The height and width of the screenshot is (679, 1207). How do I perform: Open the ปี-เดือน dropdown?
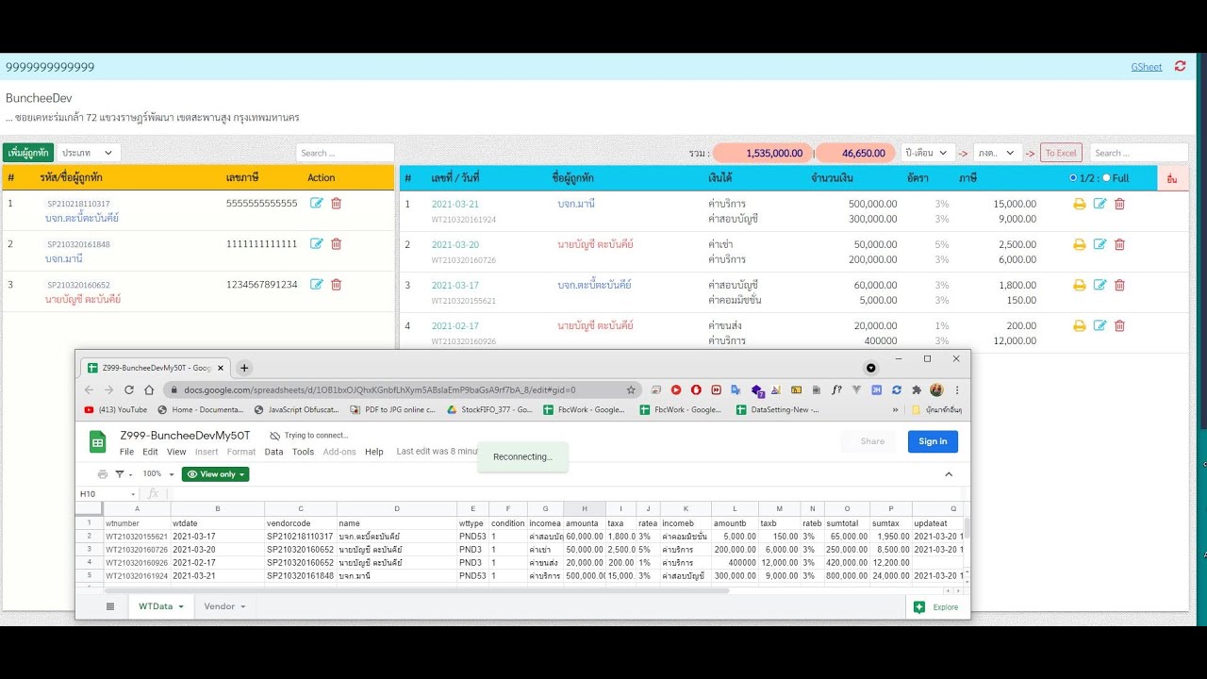(928, 153)
